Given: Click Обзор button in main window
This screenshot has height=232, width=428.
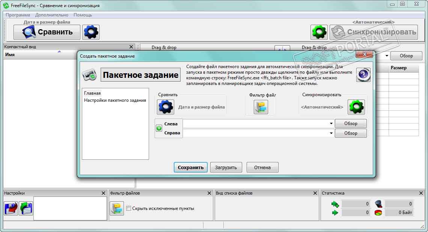Looking at the screenshot, I should (406, 56).
